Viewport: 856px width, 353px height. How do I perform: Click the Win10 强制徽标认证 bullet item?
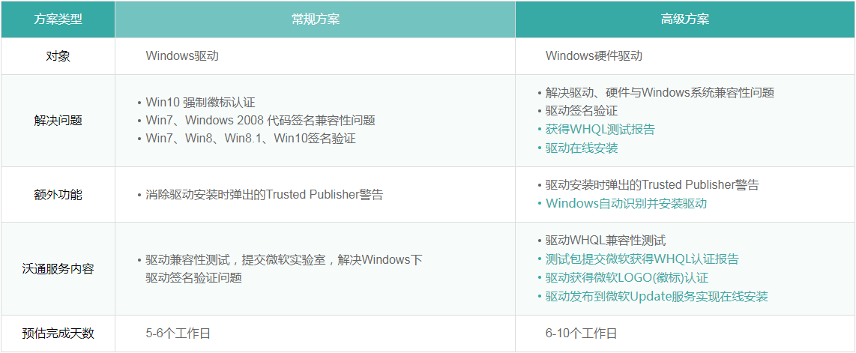point(205,103)
